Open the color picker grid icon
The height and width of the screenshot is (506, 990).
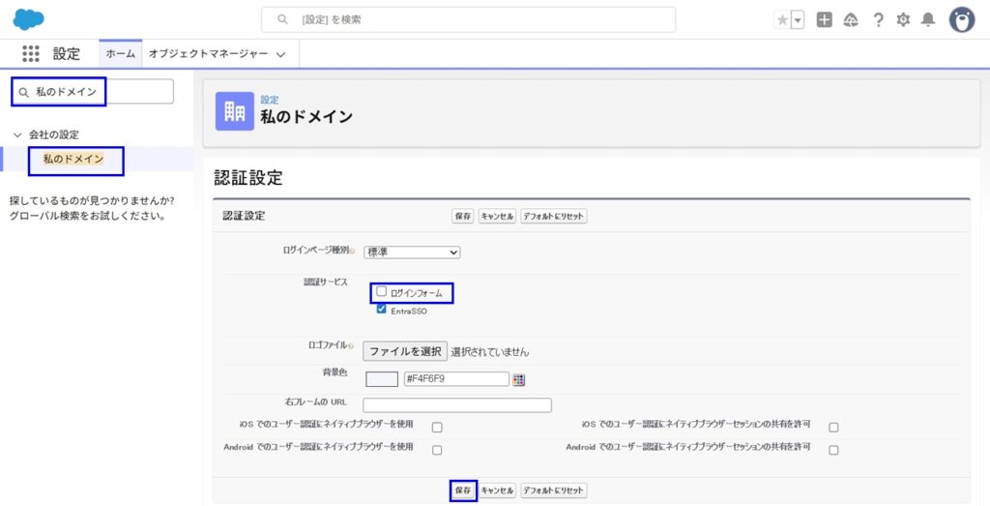pos(519,379)
